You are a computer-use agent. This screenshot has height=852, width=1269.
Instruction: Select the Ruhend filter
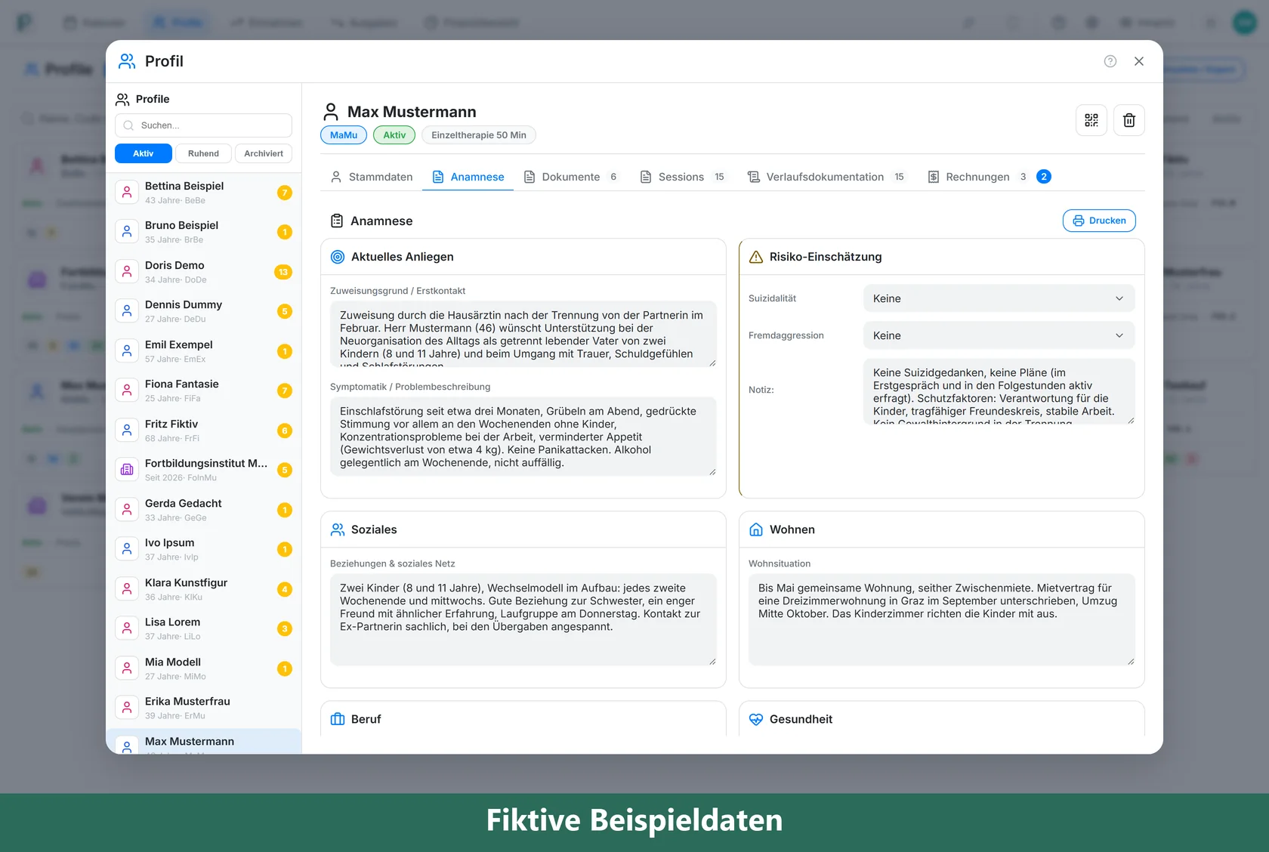click(203, 153)
